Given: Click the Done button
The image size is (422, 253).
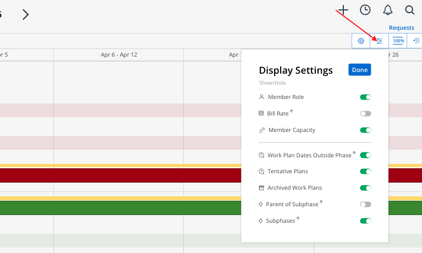Looking at the screenshot, I should [x=360, y=70].
